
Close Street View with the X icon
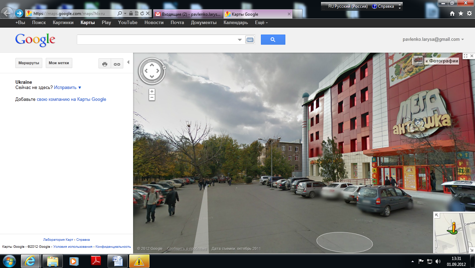point(472,56)
